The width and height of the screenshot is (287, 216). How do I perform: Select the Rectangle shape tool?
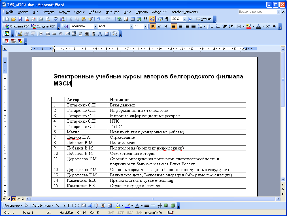(x=71, y=206)
